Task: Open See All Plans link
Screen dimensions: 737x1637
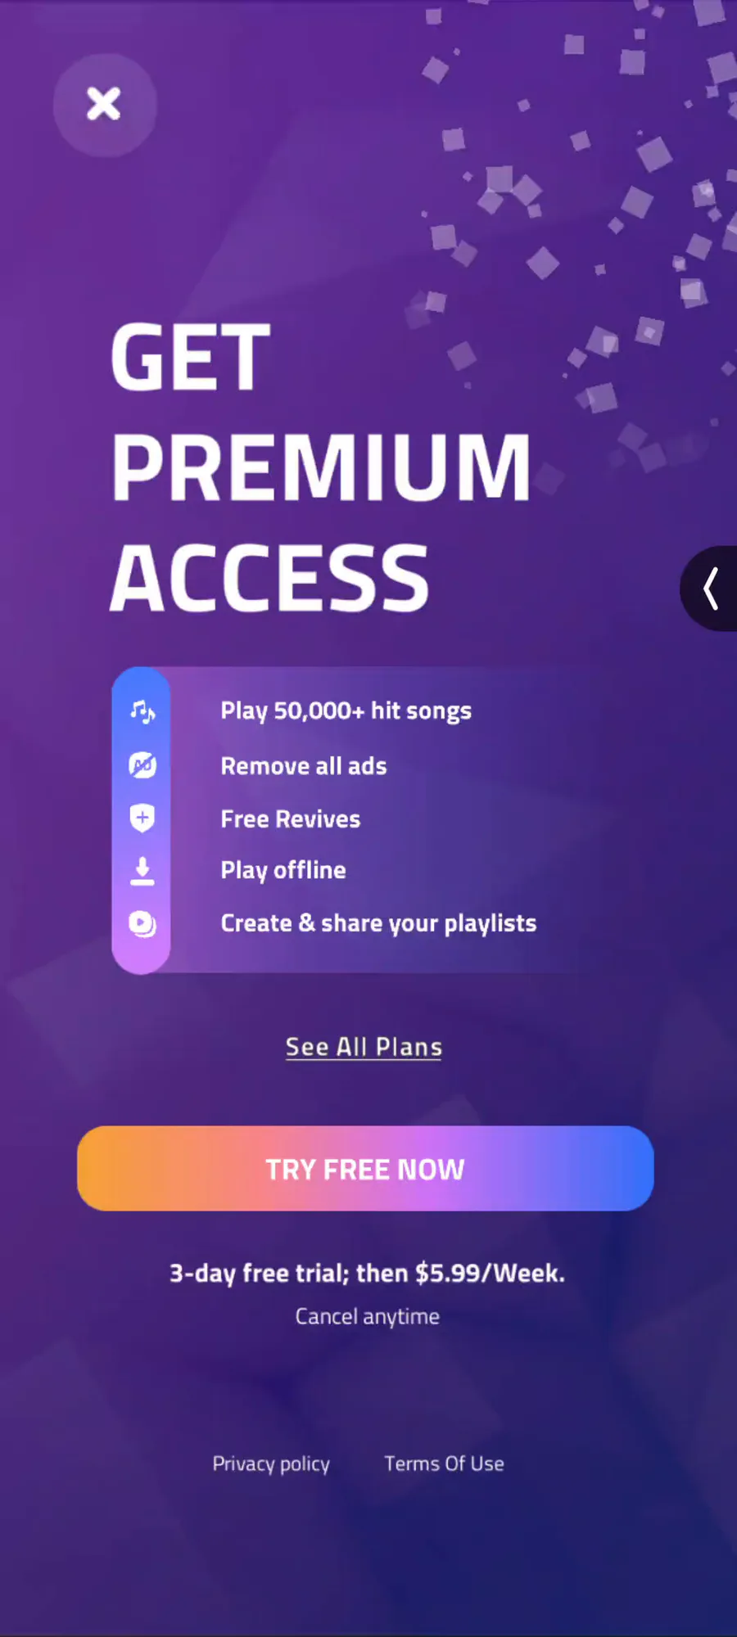Action: tap(364, 1047)
